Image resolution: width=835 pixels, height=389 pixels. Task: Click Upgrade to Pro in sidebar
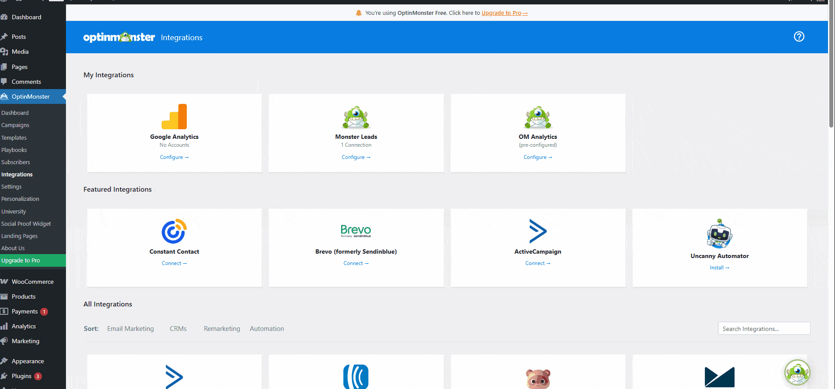point(33,260)
